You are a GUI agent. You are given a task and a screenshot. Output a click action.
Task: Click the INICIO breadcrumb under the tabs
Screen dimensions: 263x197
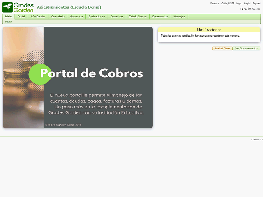pos(8,21)
